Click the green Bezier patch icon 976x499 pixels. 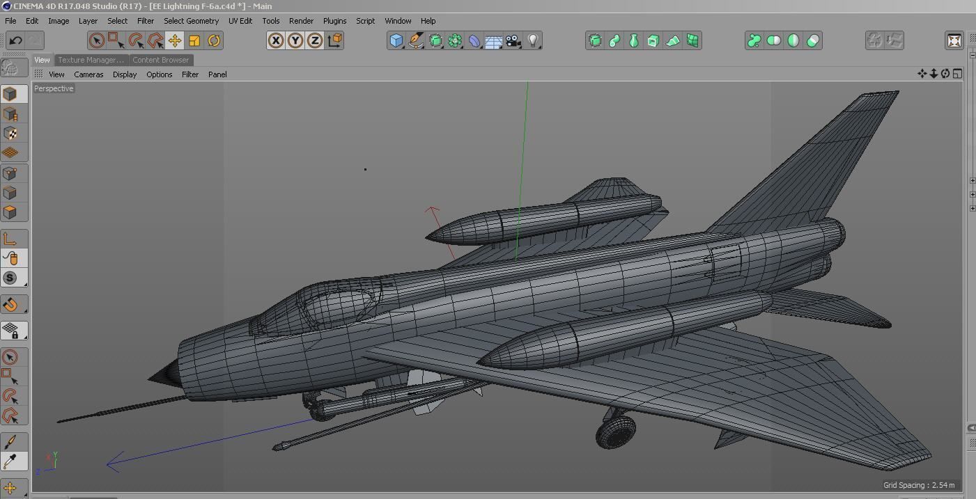coord(692,40)
